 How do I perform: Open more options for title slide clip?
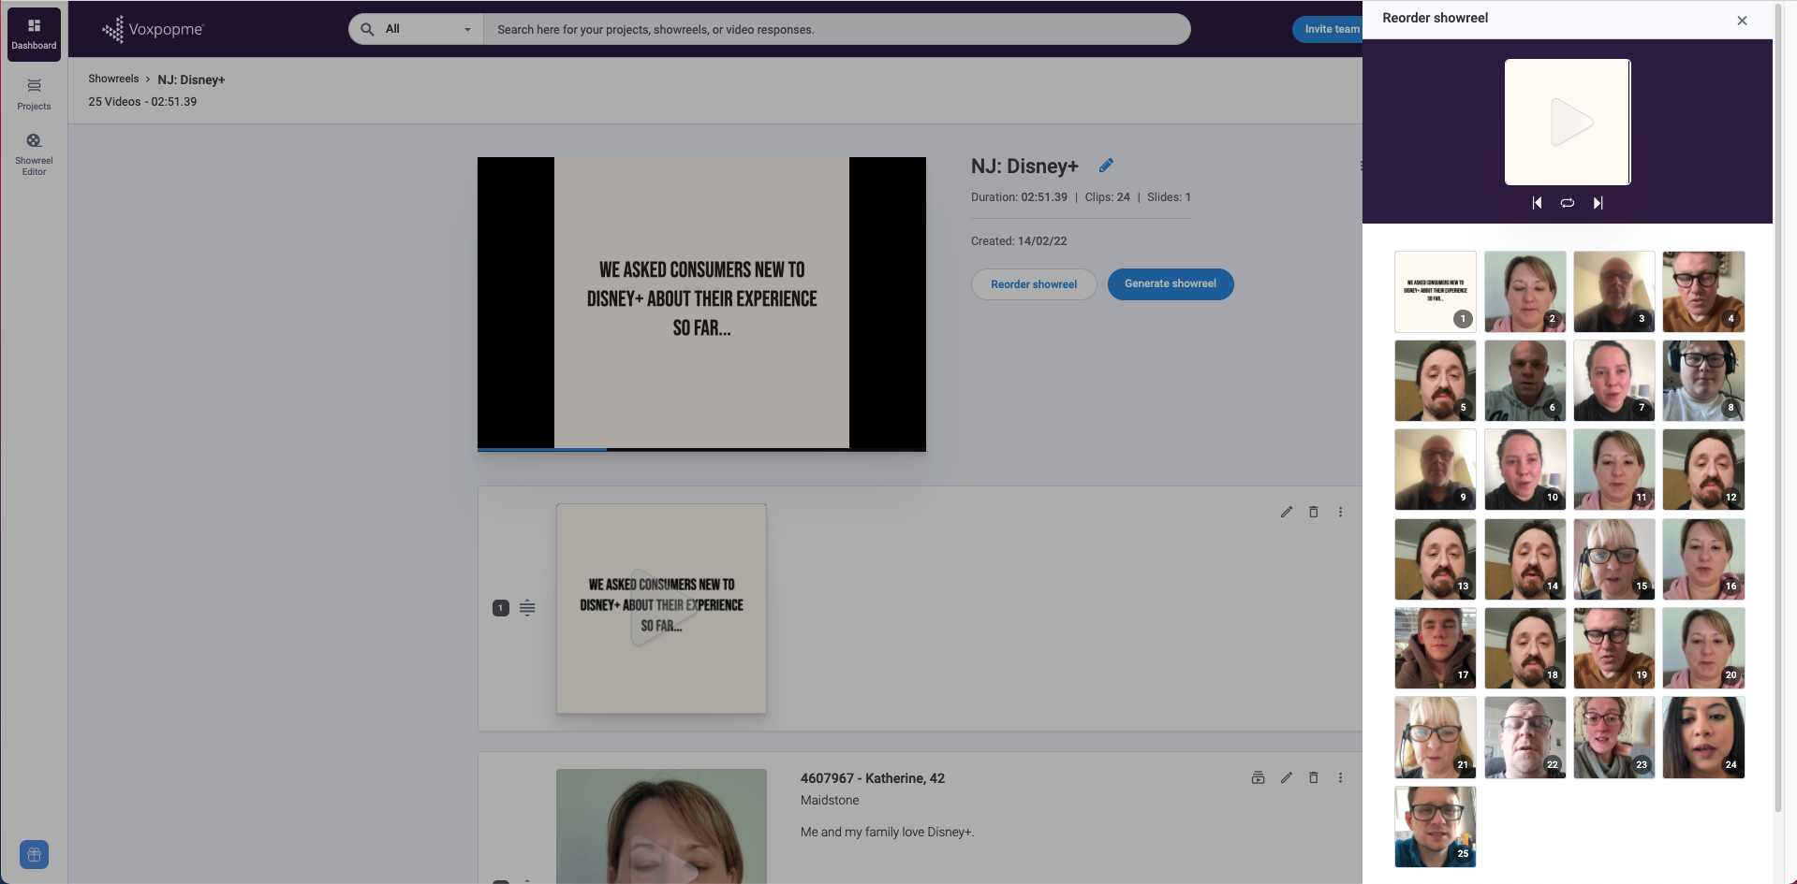coord(1340,512)
